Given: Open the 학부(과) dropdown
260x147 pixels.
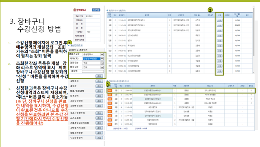Looking at the screenshot, I should pos(92,58).
